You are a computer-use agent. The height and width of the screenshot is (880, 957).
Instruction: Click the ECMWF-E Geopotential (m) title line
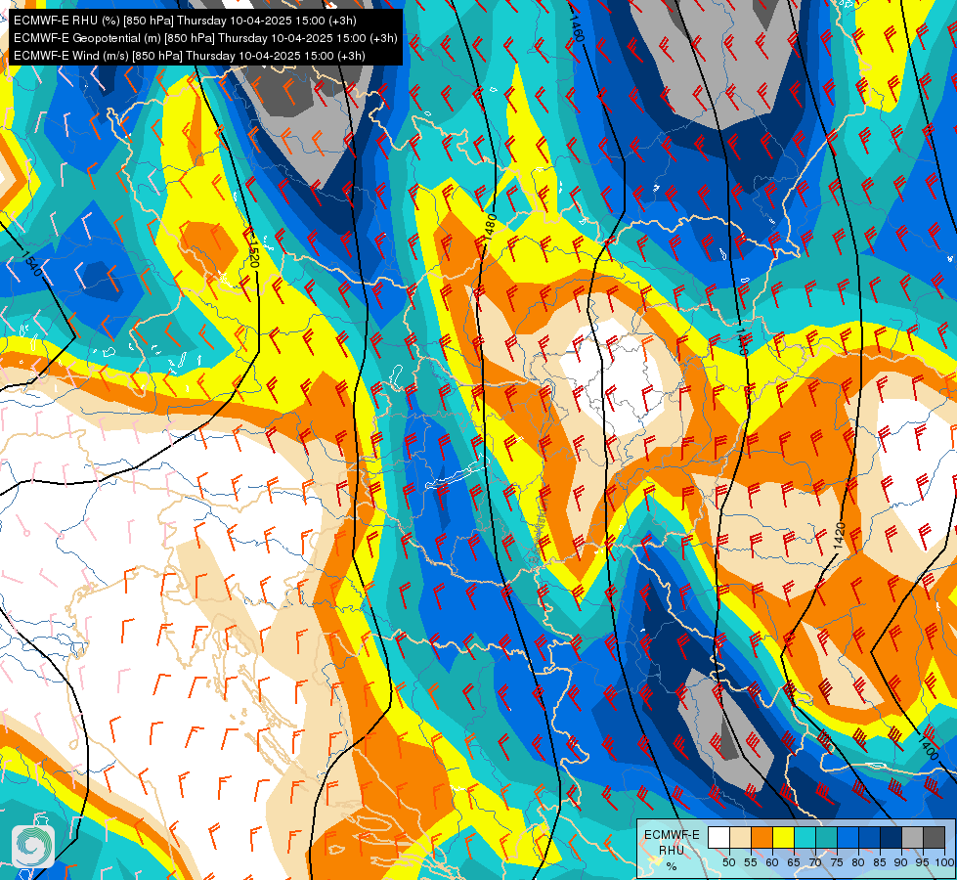click(x=205, y=38)
